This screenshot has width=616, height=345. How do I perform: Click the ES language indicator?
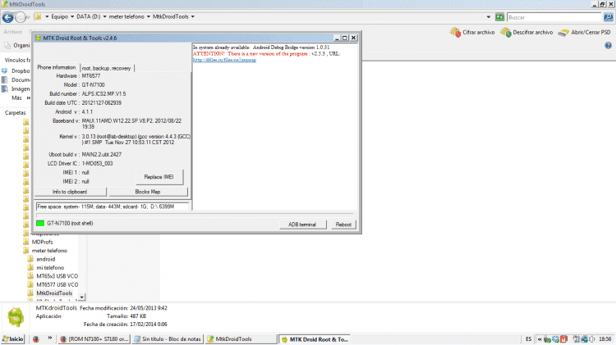pos(528,339)
